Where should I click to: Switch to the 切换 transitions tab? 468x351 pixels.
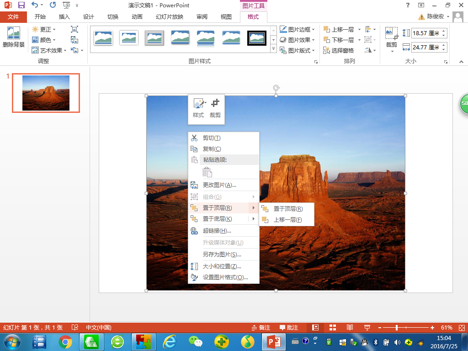pos(113,17)
